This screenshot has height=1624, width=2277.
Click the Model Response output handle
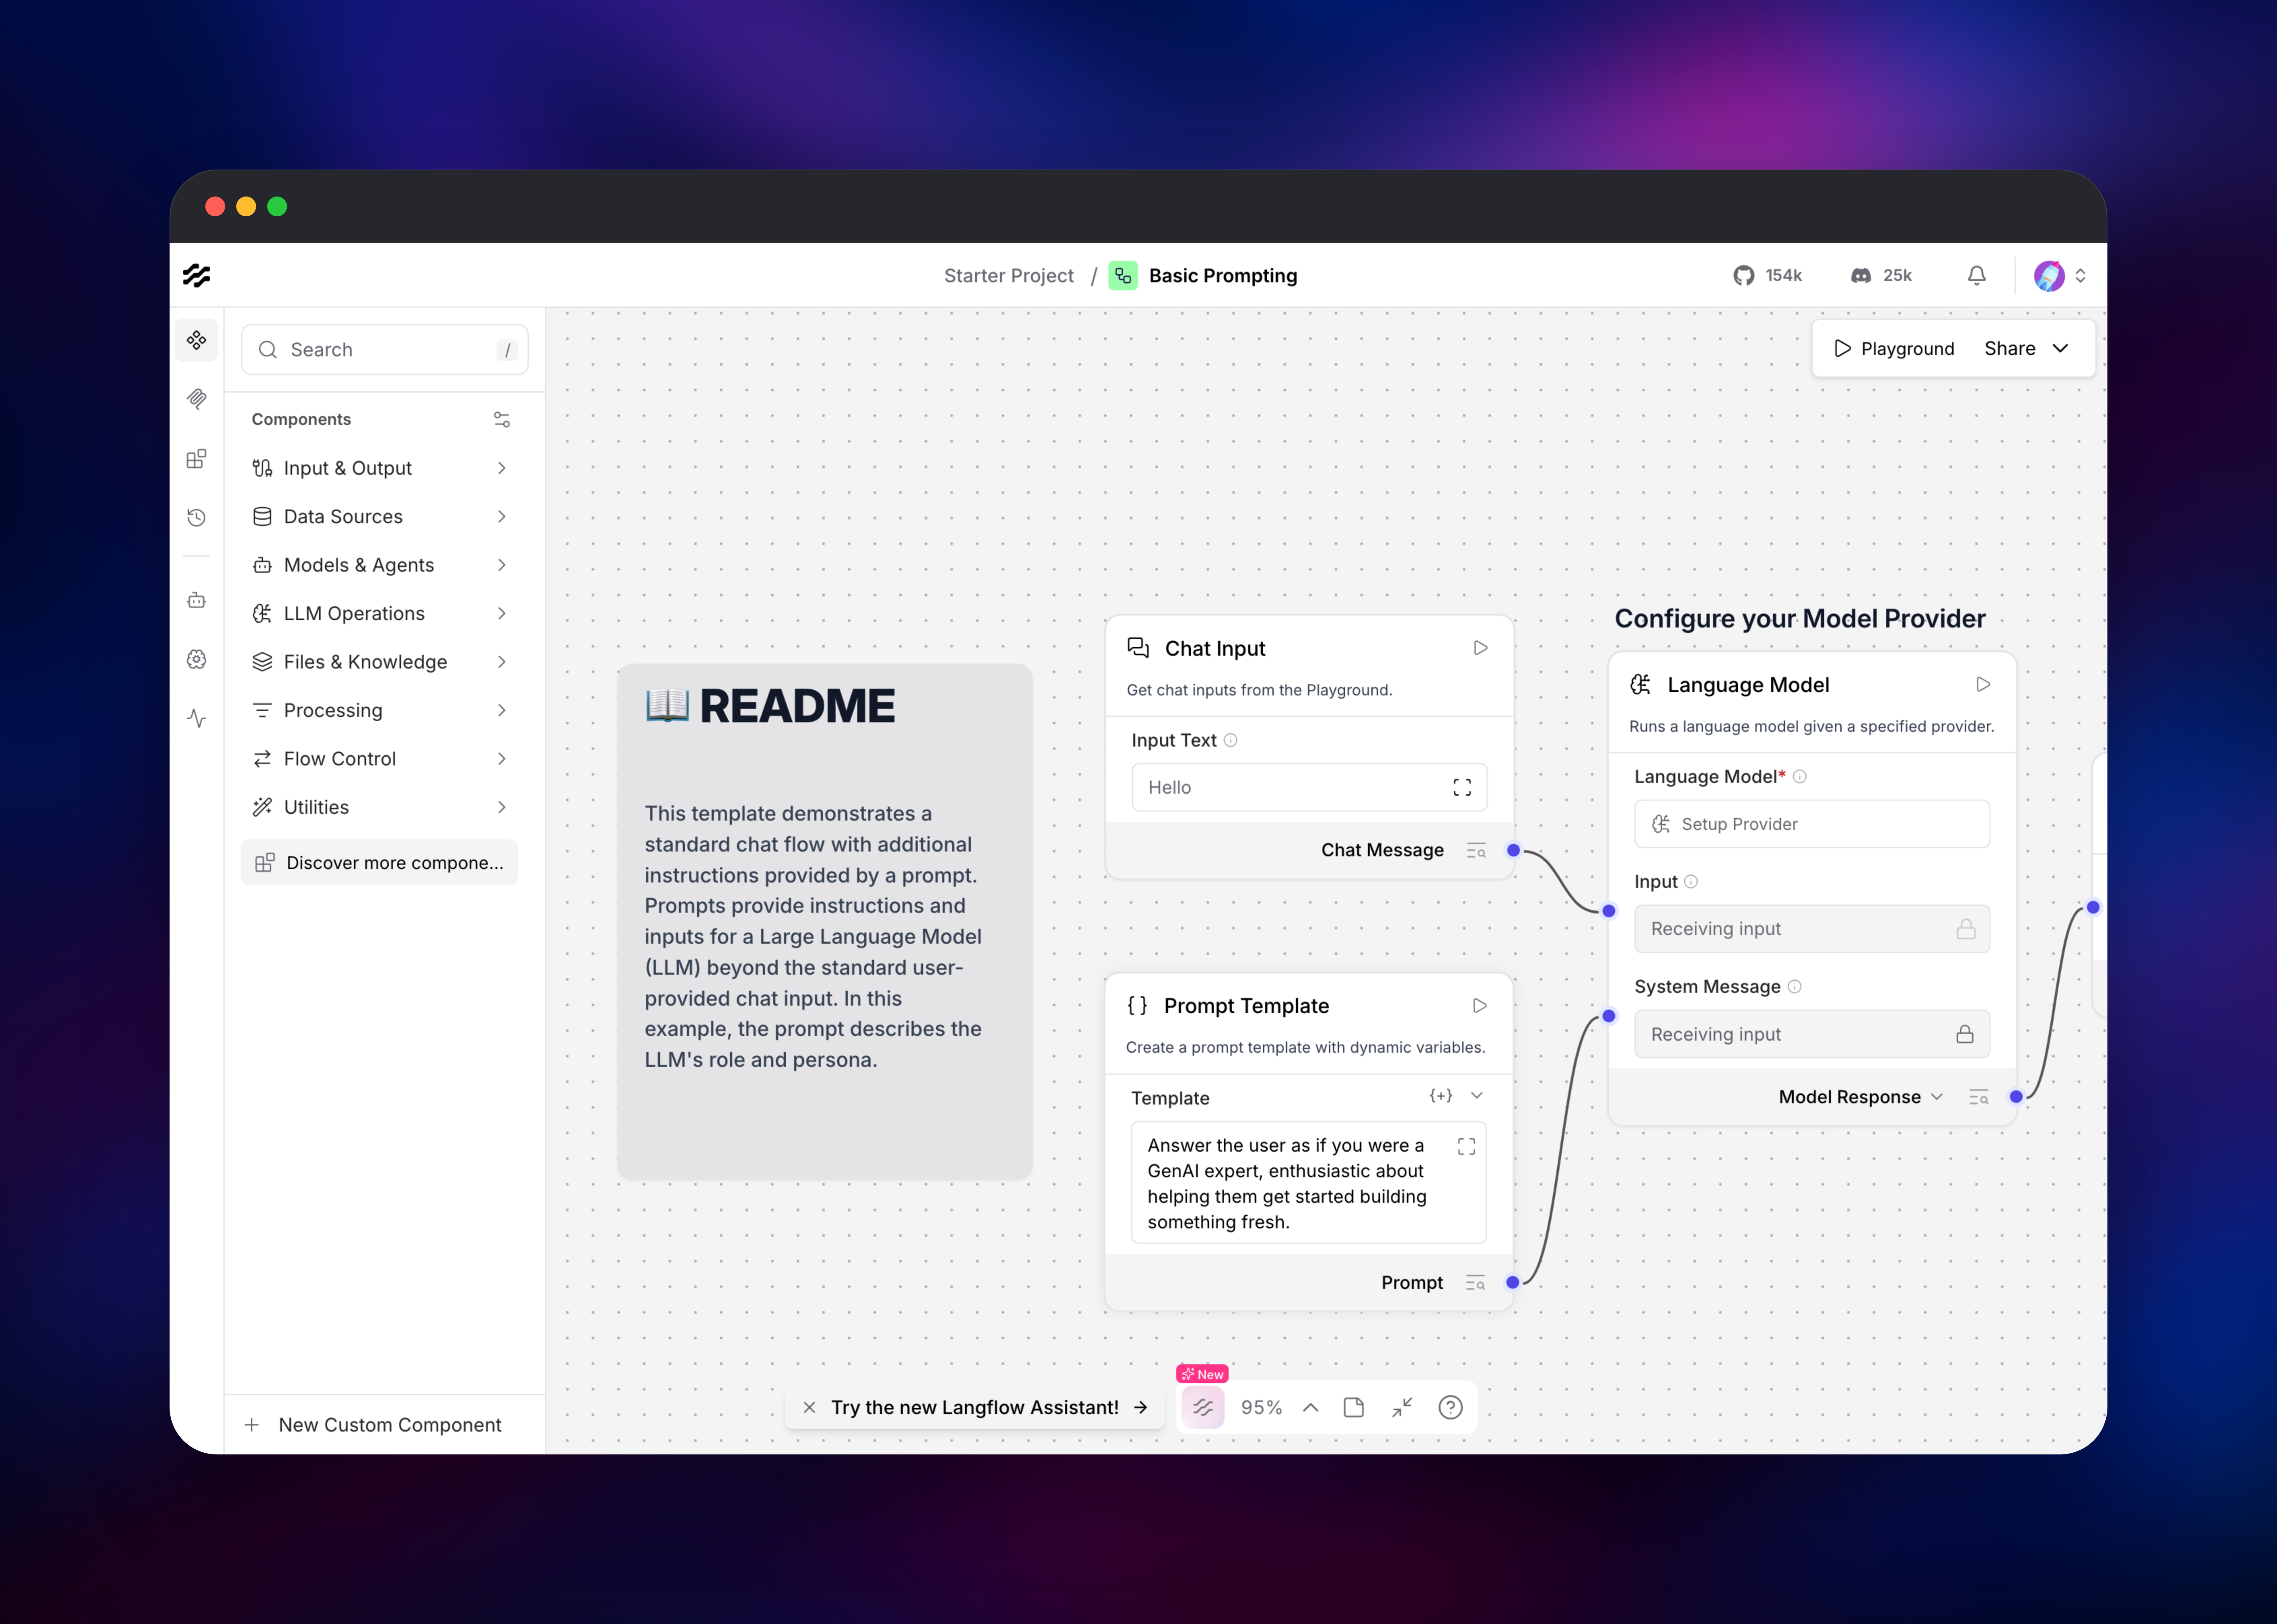pyautogui.click(x=2016, y=1097)
